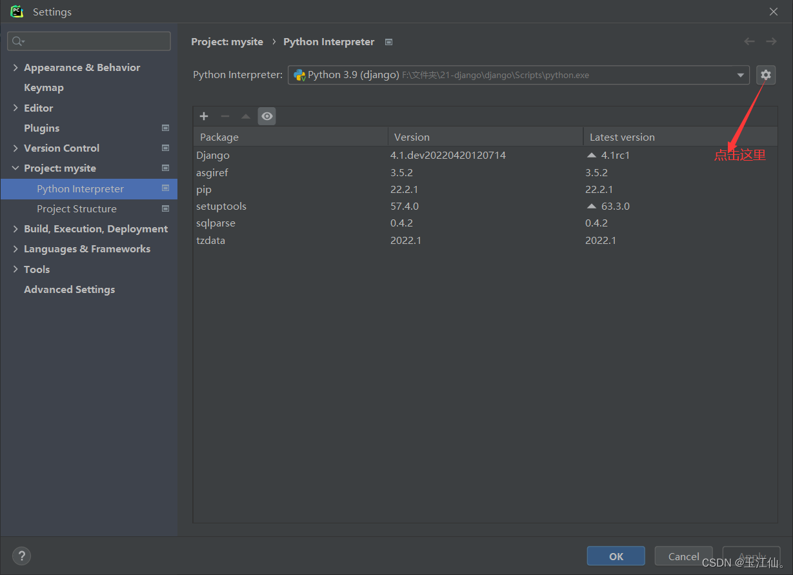Image resolution: width=793 pixels, height=575 pixels.
Task: Click the project-level icon next to Project: mysite
Action: pos(165,168)
